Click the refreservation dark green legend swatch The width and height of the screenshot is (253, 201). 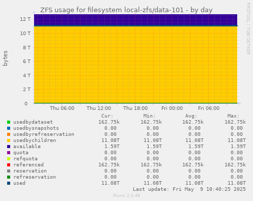click(x=9, y=177)
